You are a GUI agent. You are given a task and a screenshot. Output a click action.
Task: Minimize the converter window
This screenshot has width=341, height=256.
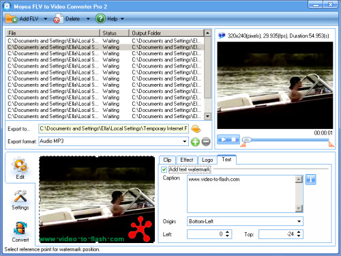[315, 5]
